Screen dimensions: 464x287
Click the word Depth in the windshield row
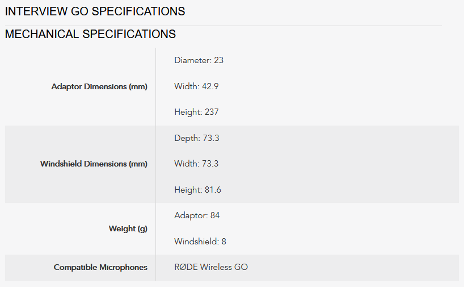pyautogui.click(x=185, y=138)
